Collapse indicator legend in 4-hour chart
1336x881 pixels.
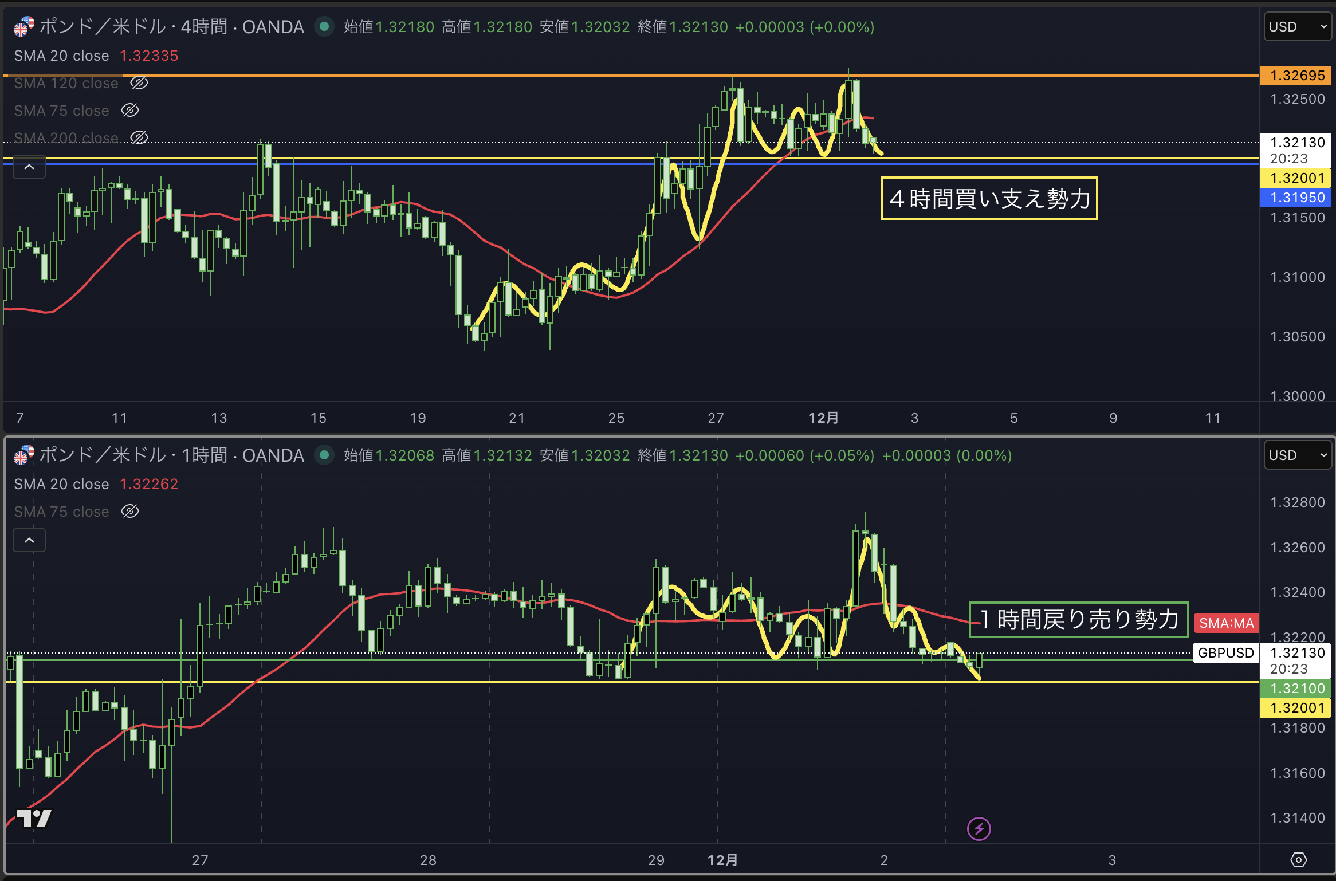29,167
